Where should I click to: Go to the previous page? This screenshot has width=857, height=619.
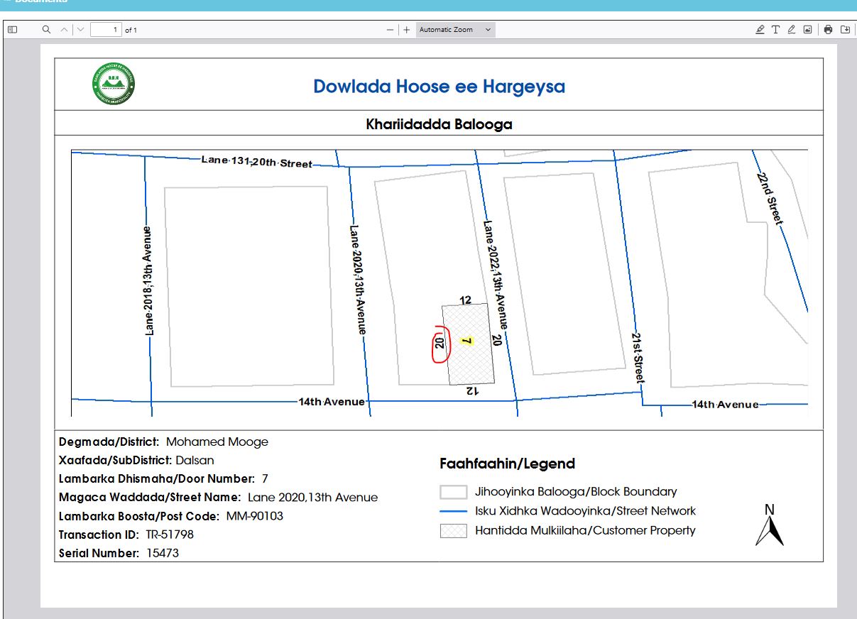(64, 30)
